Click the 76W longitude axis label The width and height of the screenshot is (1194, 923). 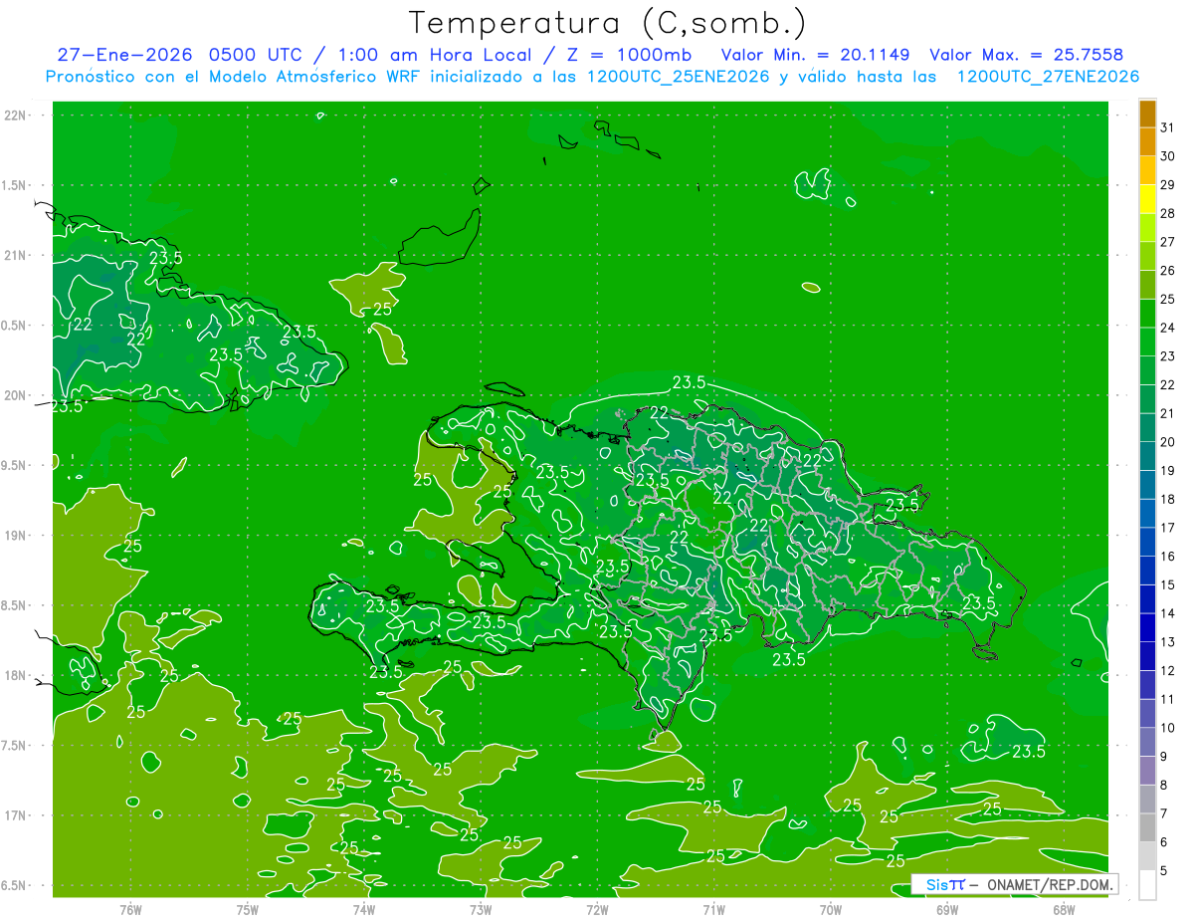coord(130,909)
